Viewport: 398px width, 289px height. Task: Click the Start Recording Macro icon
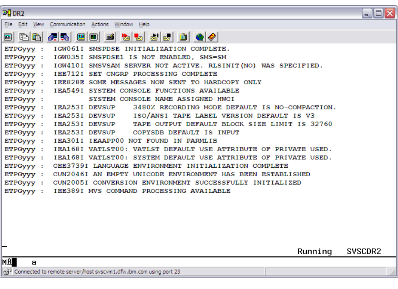click(126, 37)
